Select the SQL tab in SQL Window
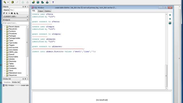 pos(34,11)
